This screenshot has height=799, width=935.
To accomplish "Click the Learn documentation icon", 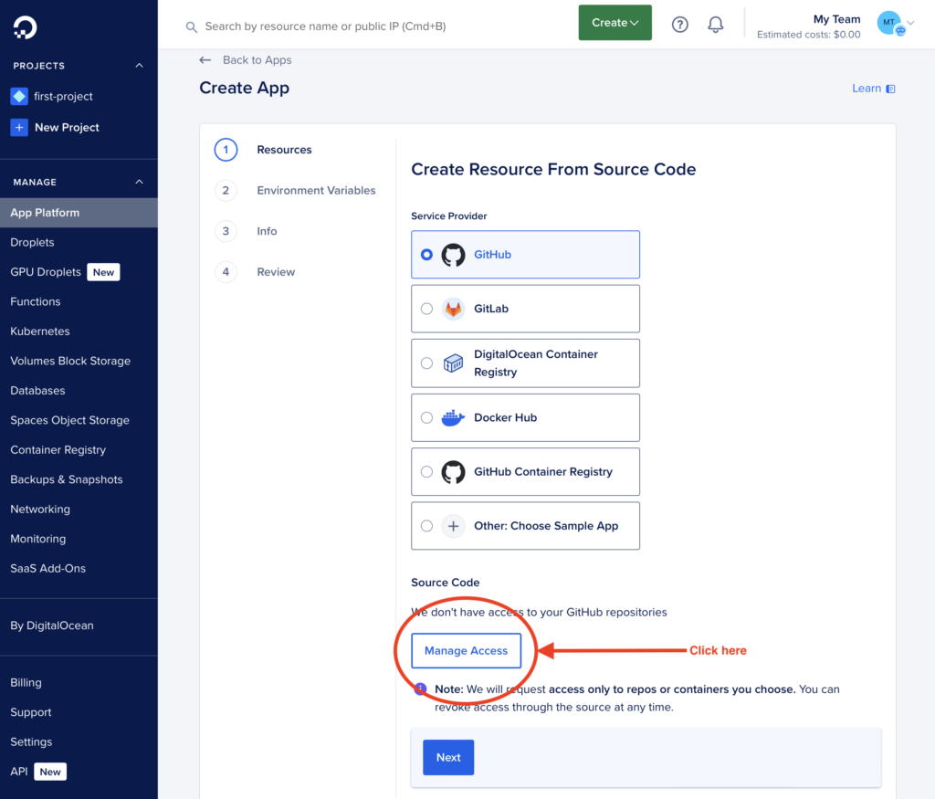I will tap(890, 89).
